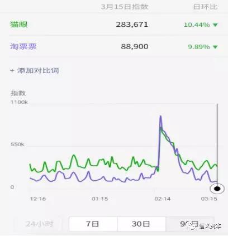Click the black circular marker on the chart
The width and height of the screenshot is (228, 236).
(217, 189)
